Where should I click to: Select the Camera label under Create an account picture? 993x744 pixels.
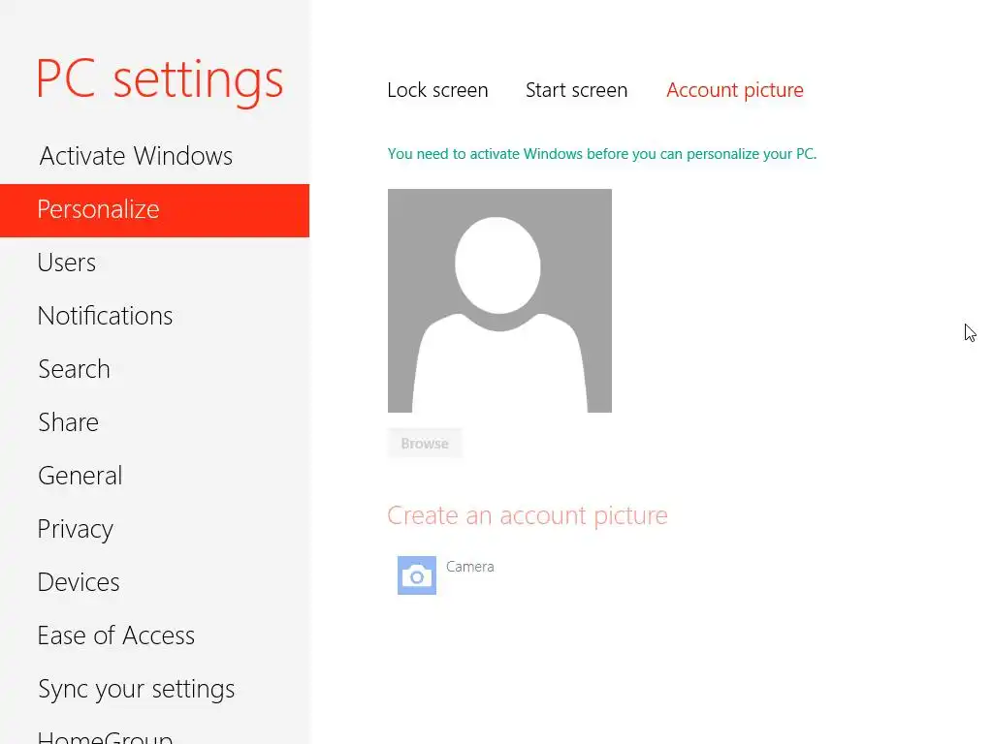(x=470, y=566)
